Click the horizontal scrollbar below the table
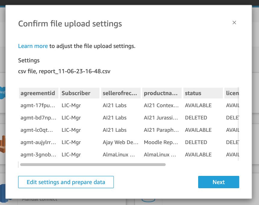 point(92,164)
